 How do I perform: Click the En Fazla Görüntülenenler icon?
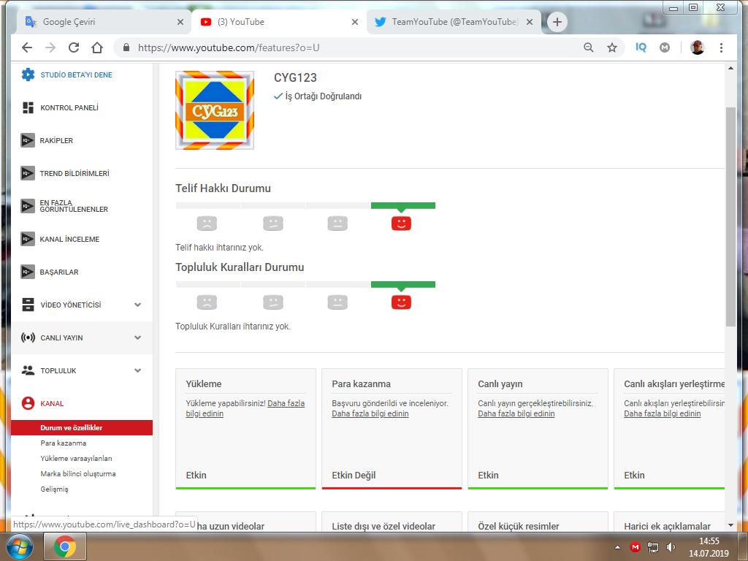coord(28,206)
